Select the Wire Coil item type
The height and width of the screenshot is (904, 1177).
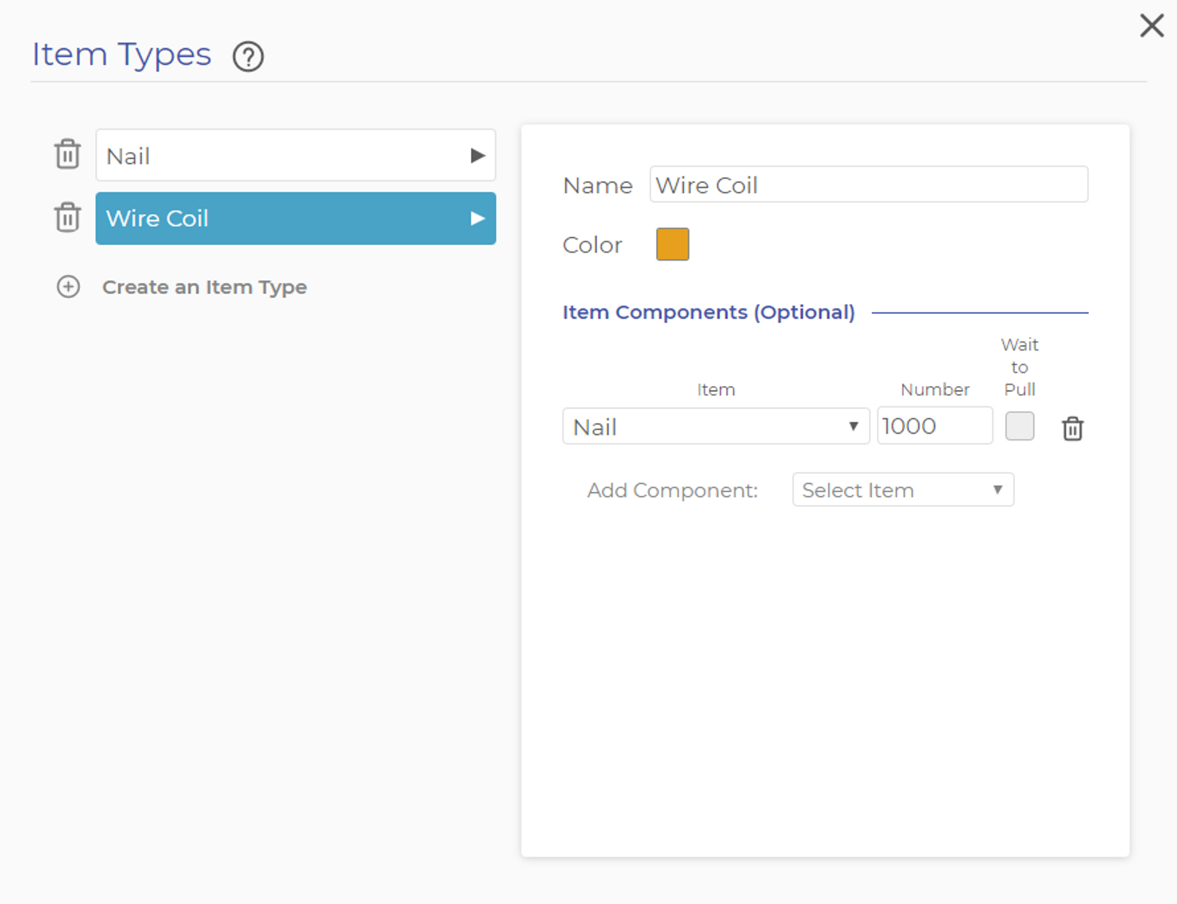[282, 219]
